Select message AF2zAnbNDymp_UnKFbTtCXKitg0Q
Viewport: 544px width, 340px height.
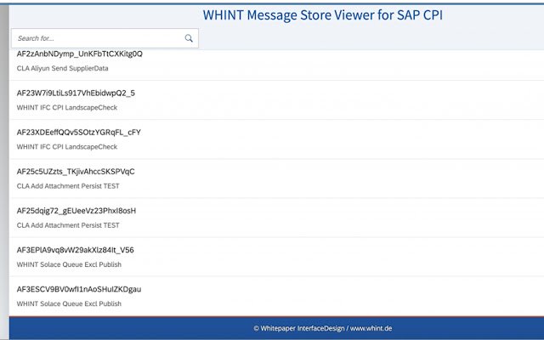coord(79,54)
